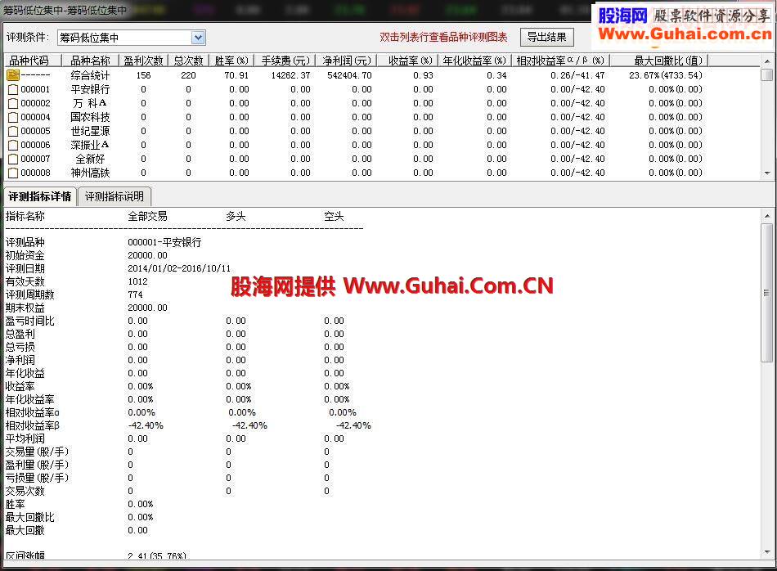Click the 导出结果 button

[546, 37]
